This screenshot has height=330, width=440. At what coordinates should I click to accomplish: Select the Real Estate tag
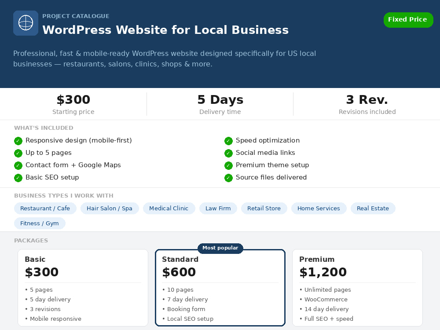tap(373, 209)
